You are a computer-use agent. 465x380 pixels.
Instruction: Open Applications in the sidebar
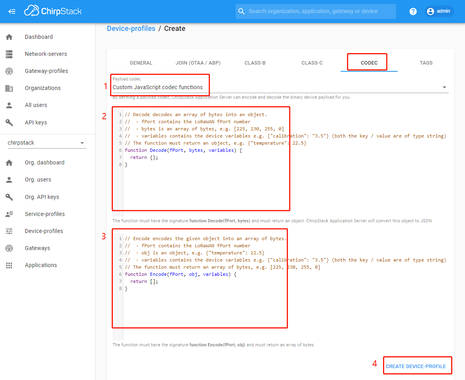tap(48, 265)
